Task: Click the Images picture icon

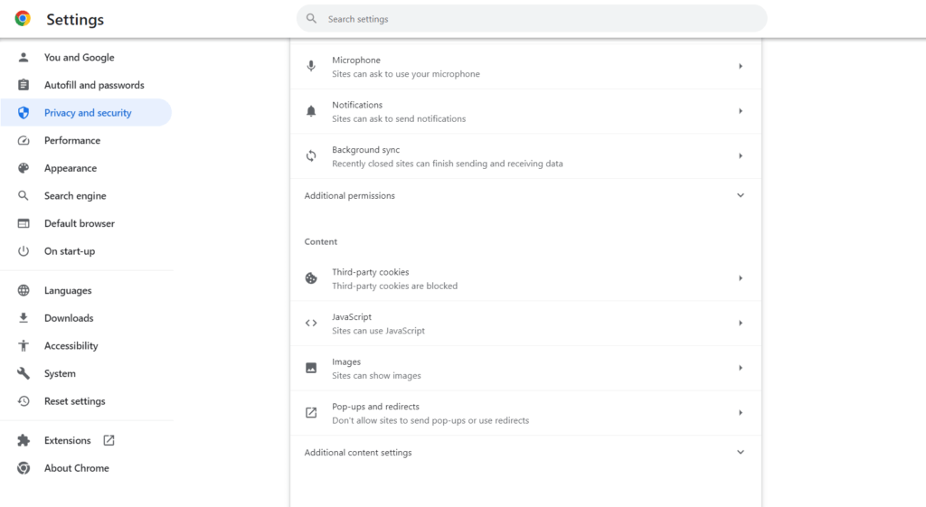Action: click(311, 368)
